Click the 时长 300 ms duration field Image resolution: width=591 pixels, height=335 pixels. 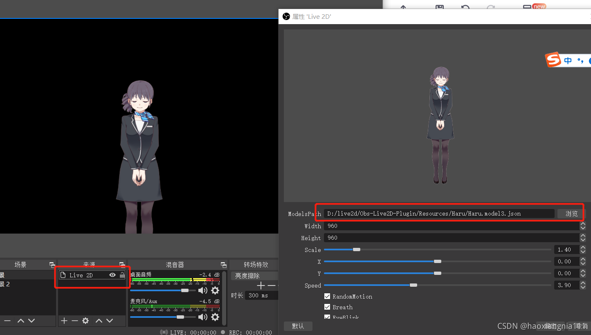pos(262,295)
